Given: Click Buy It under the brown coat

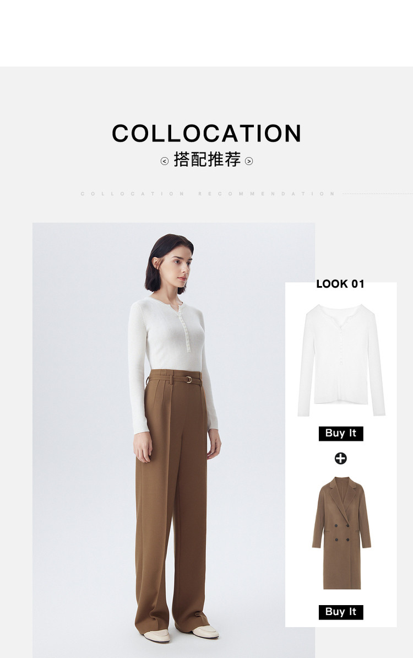Looking at the screenshot, I should [x=341, y=612].
